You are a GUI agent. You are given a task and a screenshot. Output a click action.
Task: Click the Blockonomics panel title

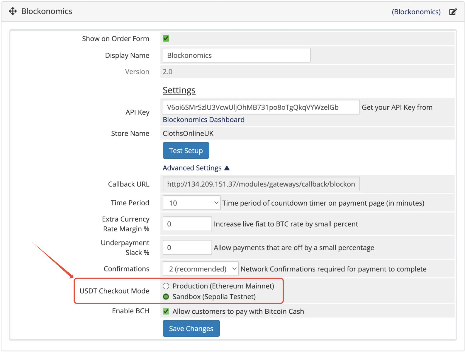(47, 11)
